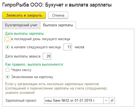Open the Выплата зарплаты tab
Screen dimensions: 140x109
tap(58, 25)
